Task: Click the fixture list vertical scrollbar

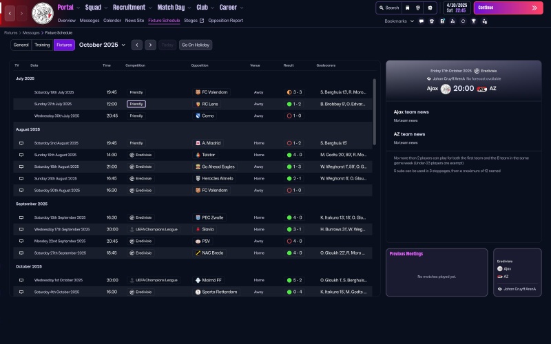Action: coord(374,111)
